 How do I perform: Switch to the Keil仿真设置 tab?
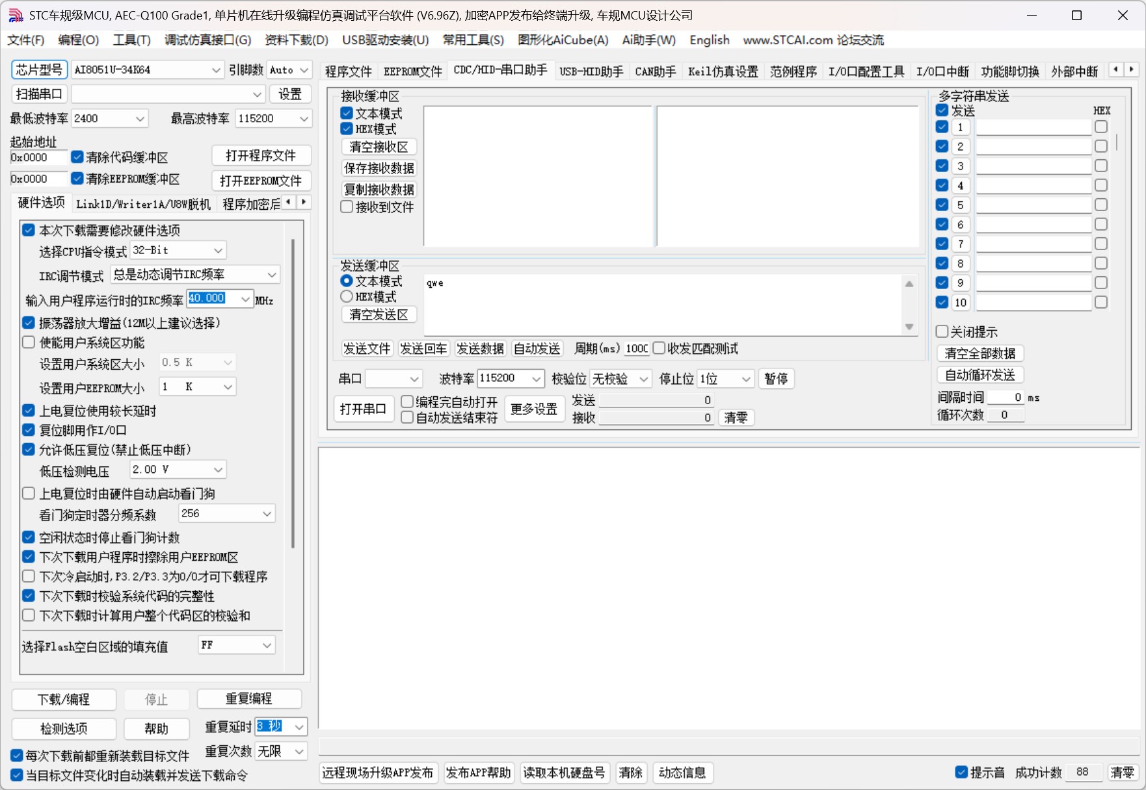click(x=723, y=71)
